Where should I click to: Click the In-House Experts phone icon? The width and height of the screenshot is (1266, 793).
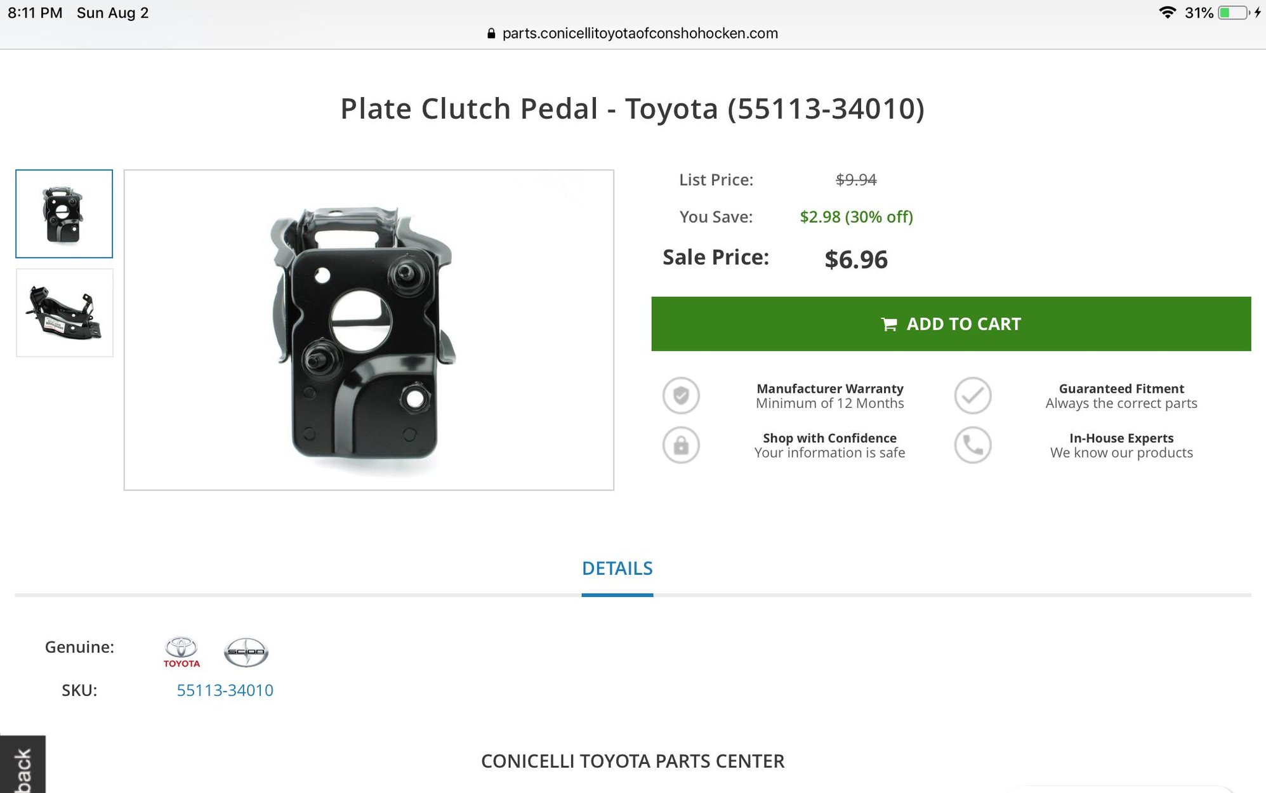[x=972, y=445]
